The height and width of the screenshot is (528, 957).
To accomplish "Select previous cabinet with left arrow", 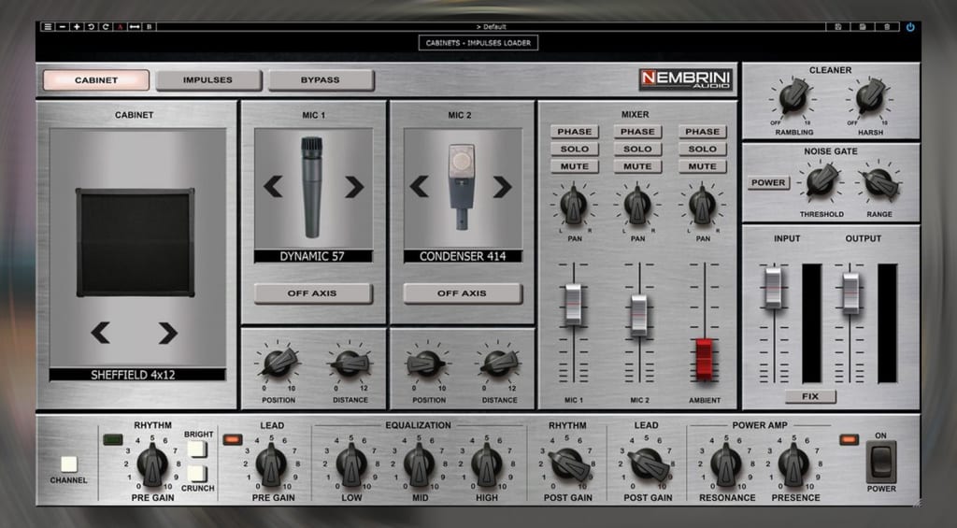I will [101, 333].
